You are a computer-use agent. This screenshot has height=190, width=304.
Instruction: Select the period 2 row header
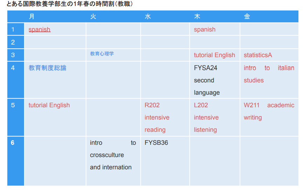[16, 42]
